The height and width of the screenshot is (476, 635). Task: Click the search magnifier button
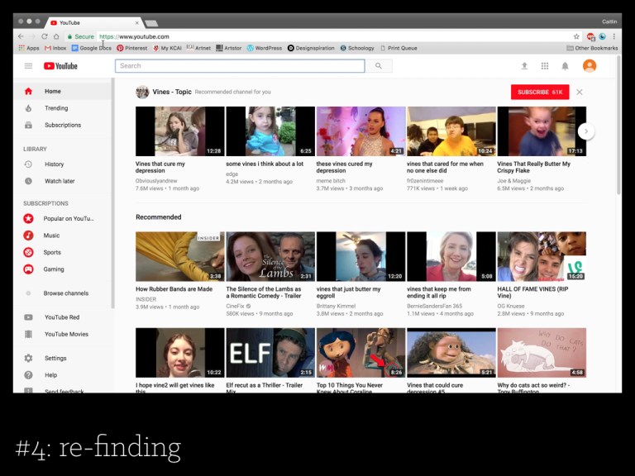379,66
